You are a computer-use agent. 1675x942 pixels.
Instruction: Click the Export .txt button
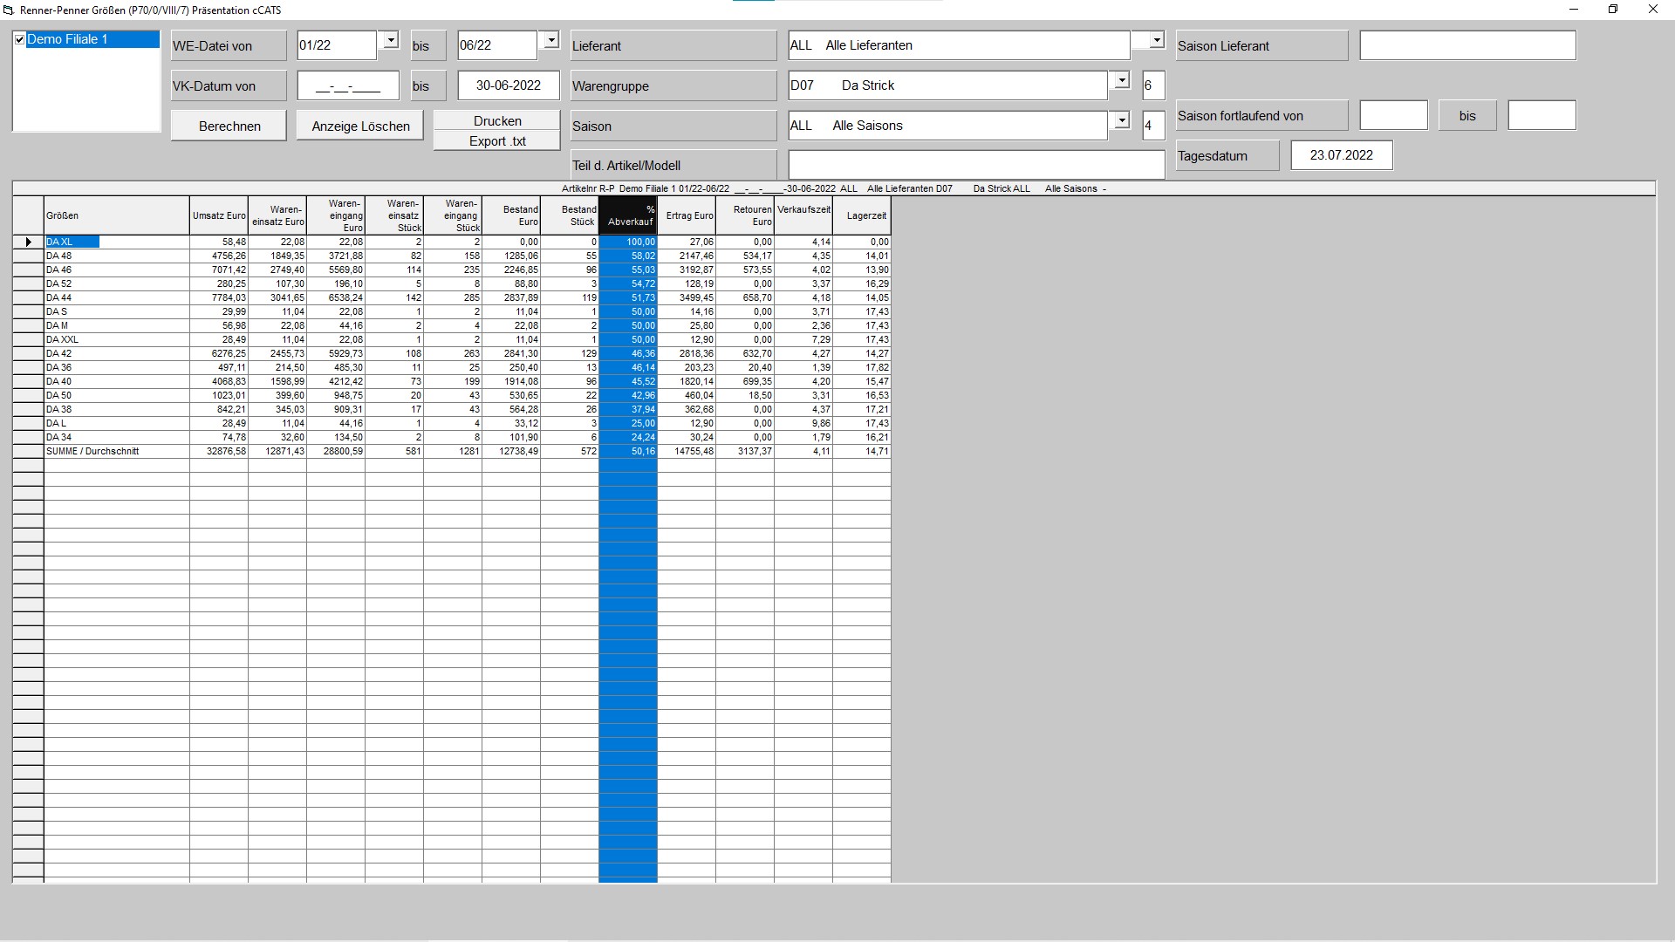[496, 140]
